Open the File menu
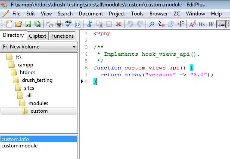Image resolution: width=230 pixels, height=159 pixels. click(16, 14)
